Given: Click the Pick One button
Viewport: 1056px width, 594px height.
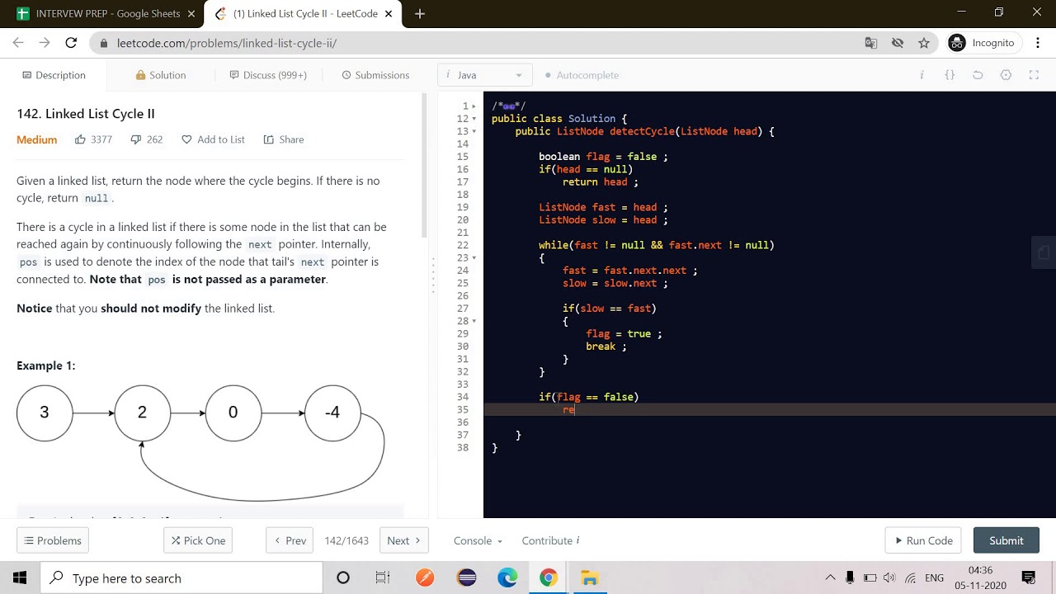Looking at the screenshot, I should coord(198,540).
